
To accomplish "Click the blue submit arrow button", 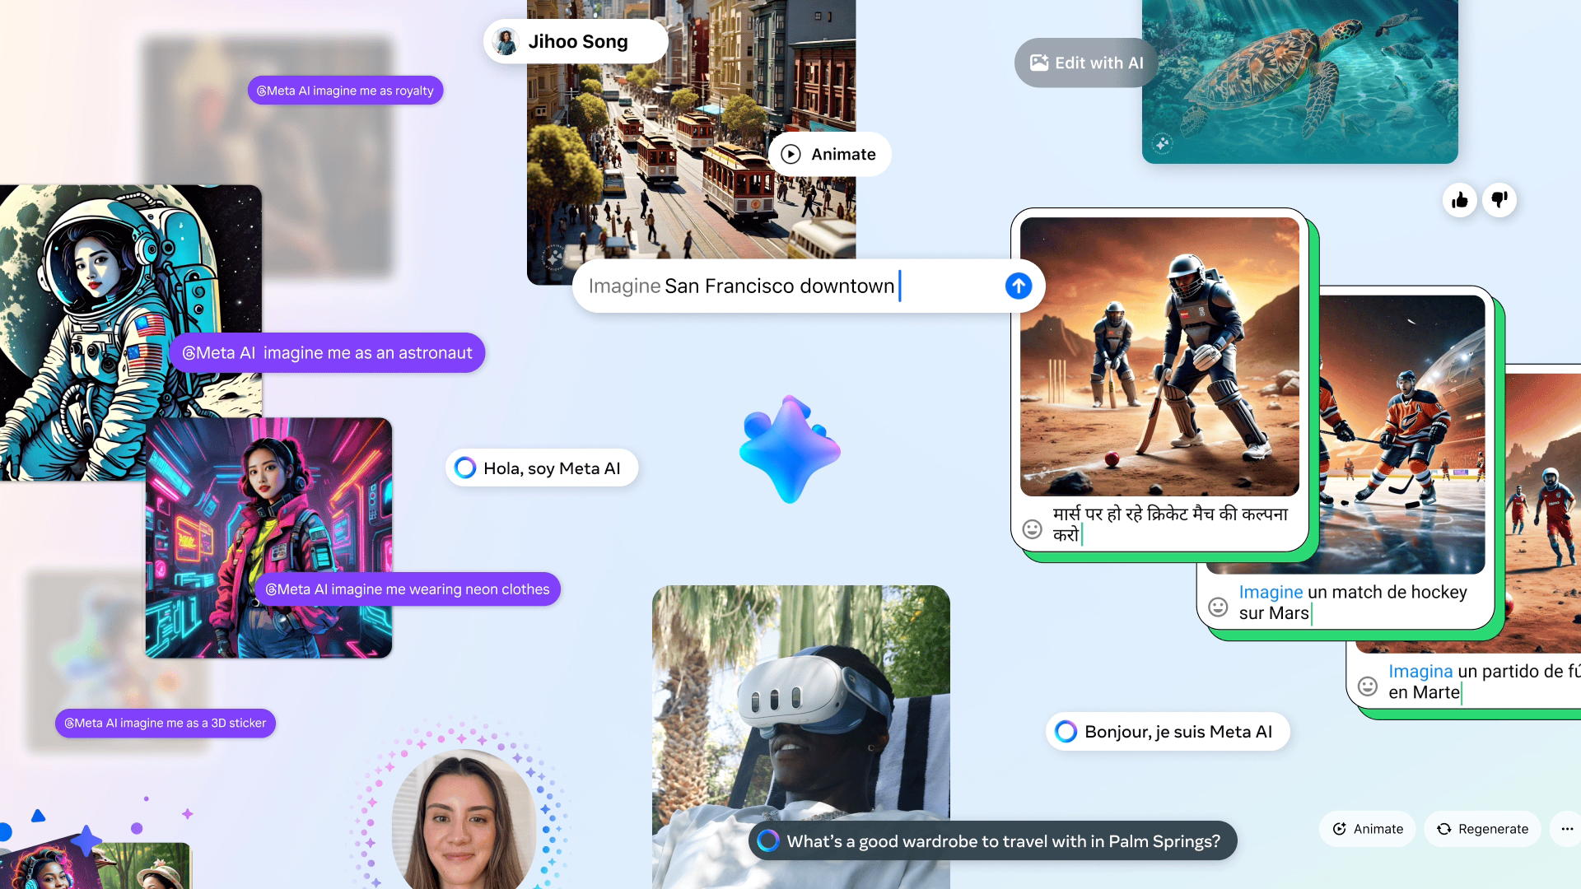I will click(x=1018, y=286).
